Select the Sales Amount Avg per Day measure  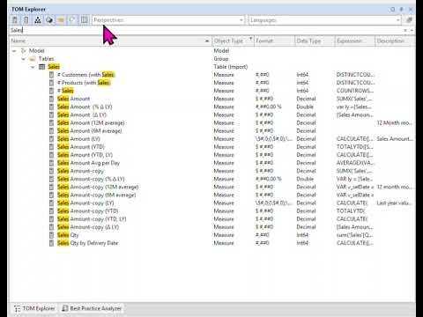click(211, 163)
